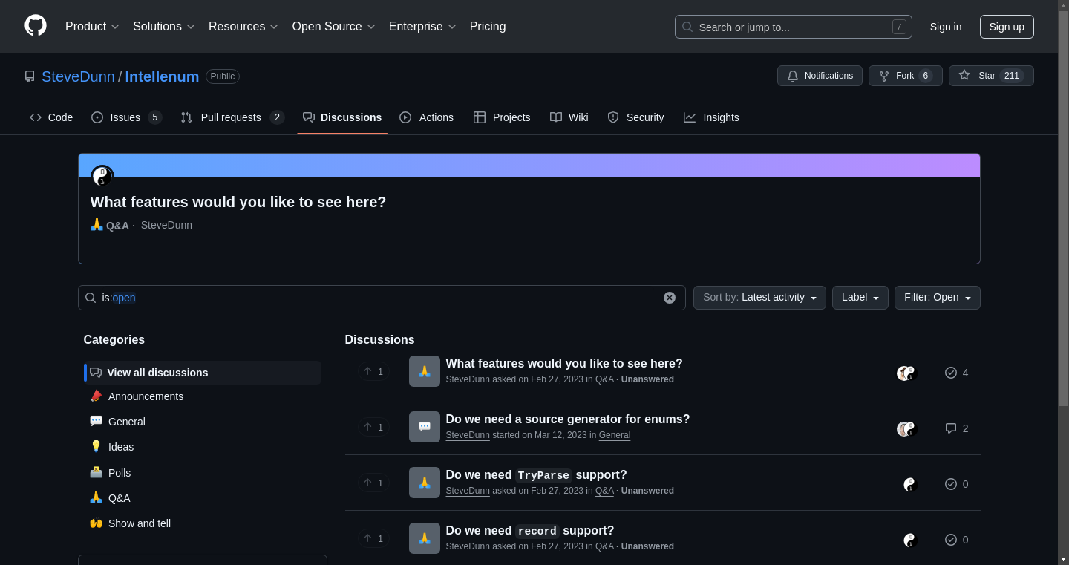
Task: Open the Solutions dropdown menu
Action: [x=164, y=27]
